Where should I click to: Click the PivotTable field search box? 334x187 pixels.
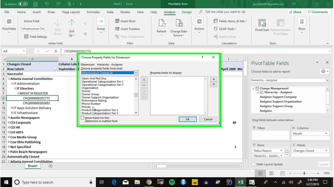(289, 80)
